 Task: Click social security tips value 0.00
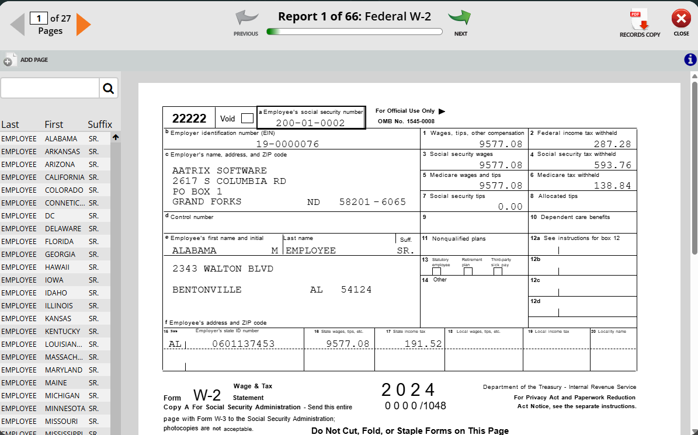[510, 207]
